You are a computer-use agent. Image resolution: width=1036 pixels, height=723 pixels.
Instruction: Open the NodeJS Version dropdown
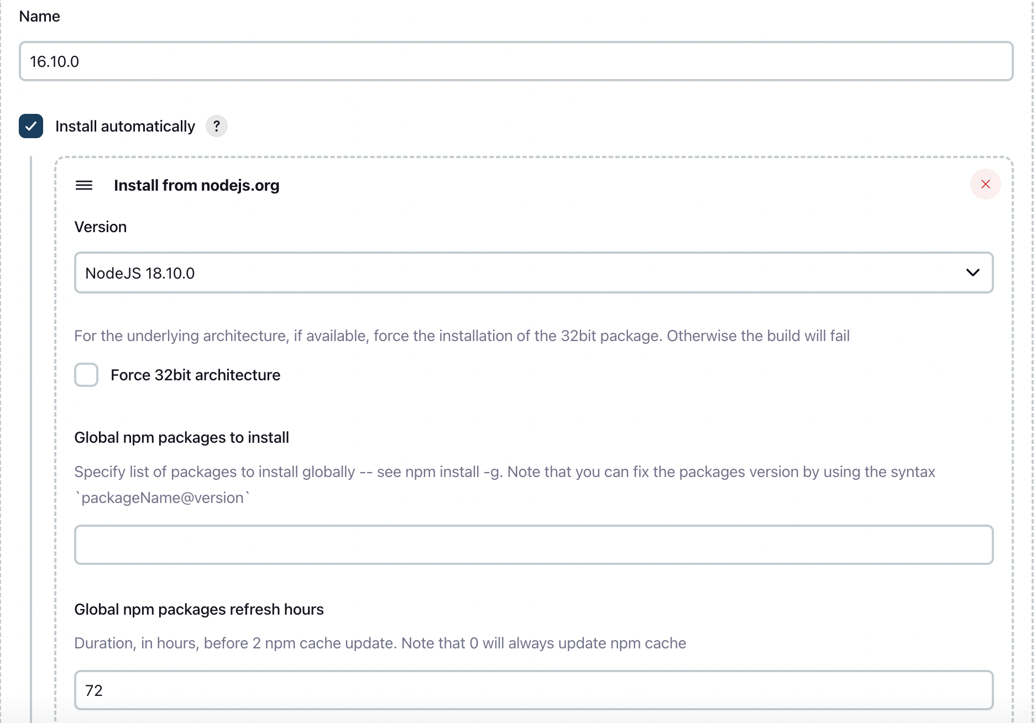[533, 273]
